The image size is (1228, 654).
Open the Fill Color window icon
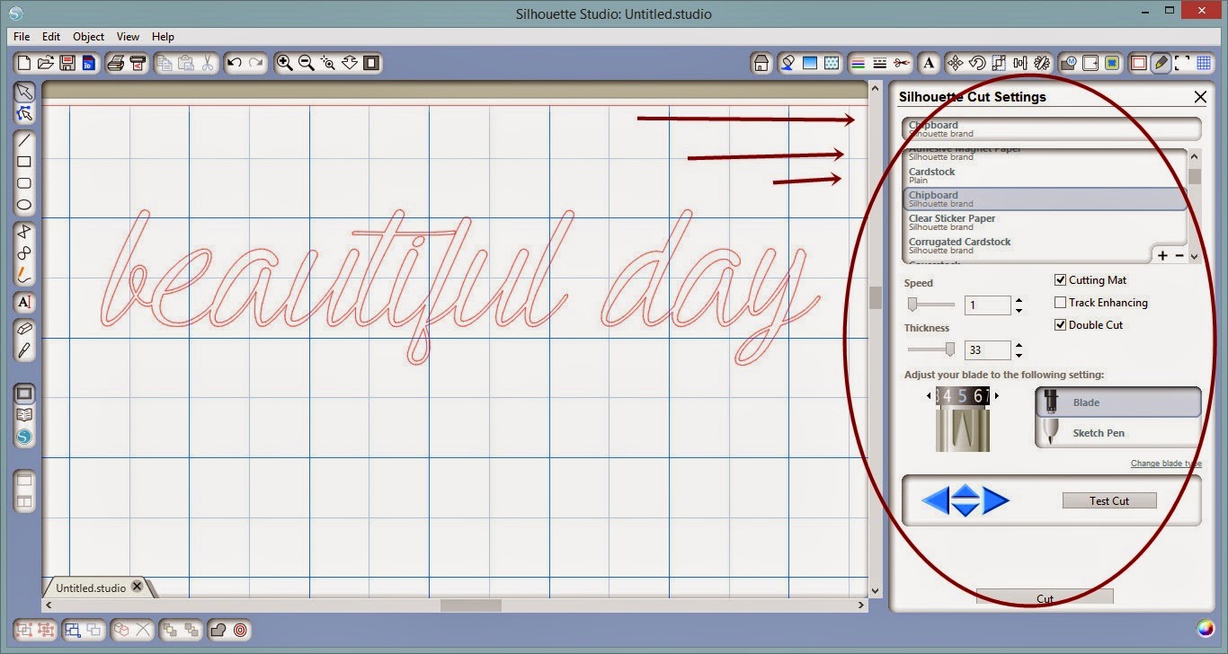(788, 63)
